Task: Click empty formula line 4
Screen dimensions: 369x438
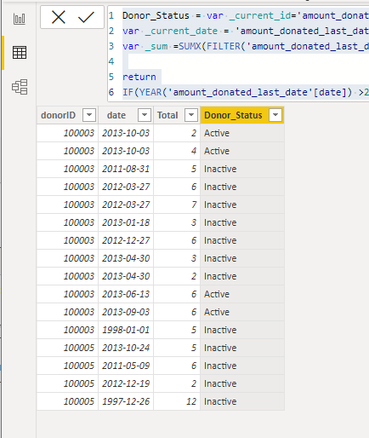Action: (246, 61)
